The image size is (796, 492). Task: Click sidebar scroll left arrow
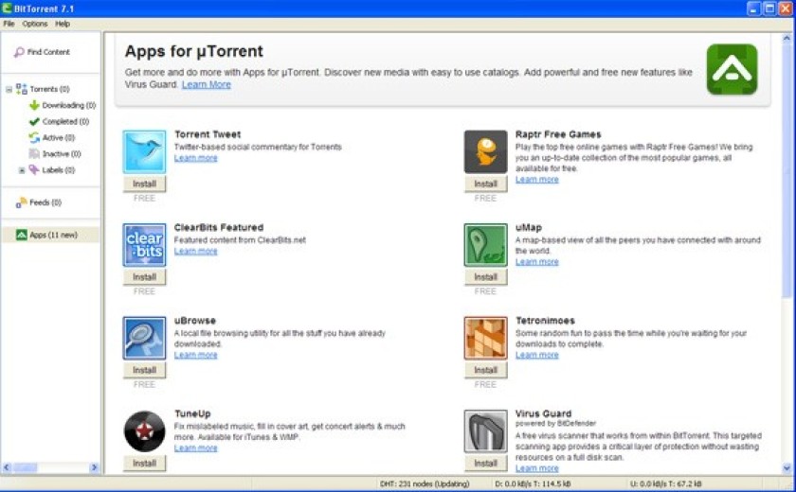coord(8,467)
